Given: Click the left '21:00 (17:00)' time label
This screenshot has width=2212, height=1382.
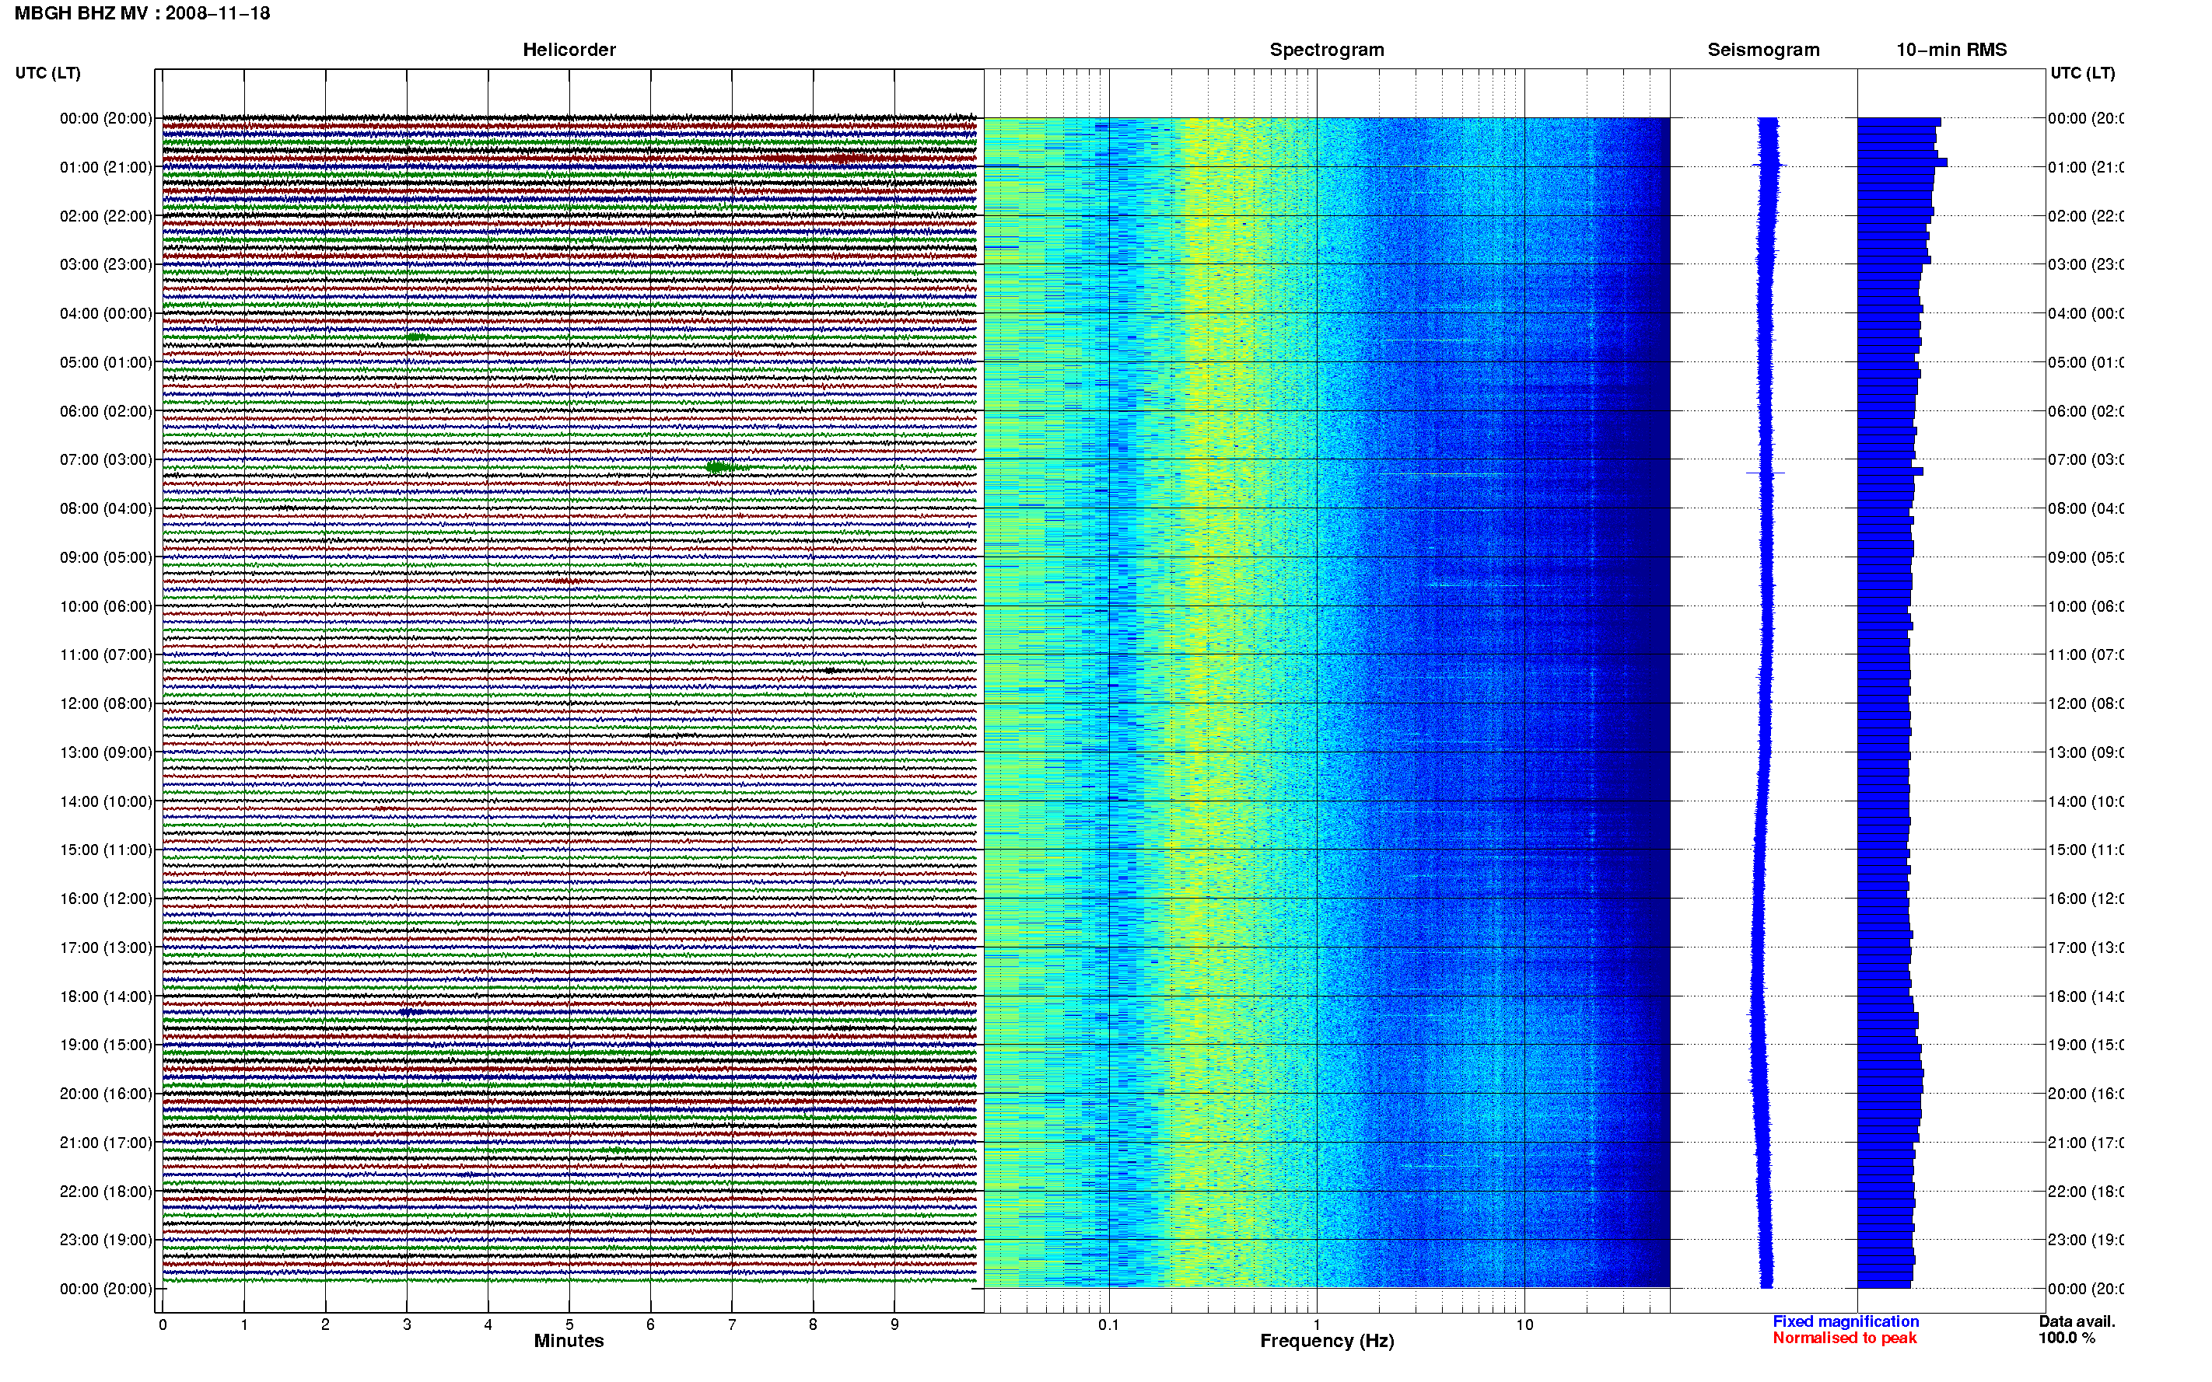Looking at the screenshot, I should 106,1143.
